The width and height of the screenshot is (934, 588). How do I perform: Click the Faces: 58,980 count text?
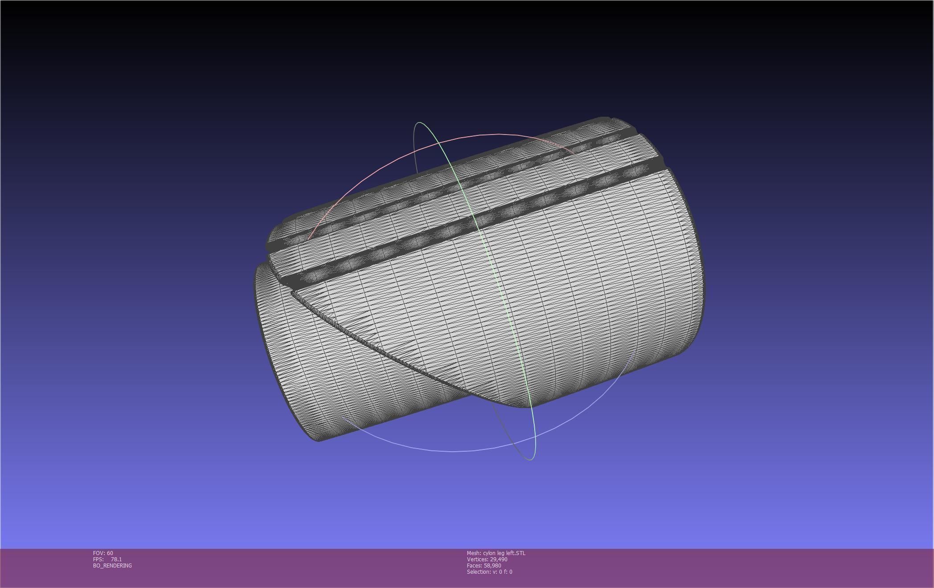coord(483,565)
